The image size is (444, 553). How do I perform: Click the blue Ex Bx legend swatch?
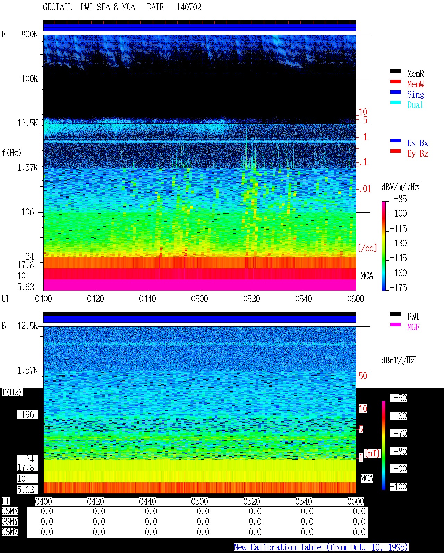click(x=395, y=141)
